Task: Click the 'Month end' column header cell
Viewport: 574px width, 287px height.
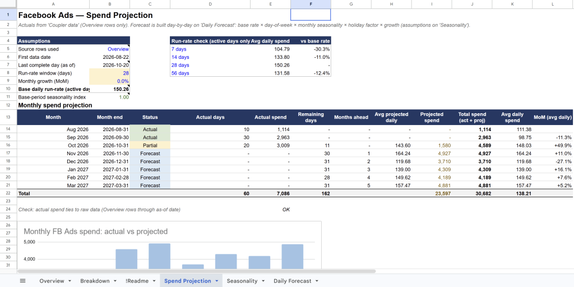Action: 109,117
